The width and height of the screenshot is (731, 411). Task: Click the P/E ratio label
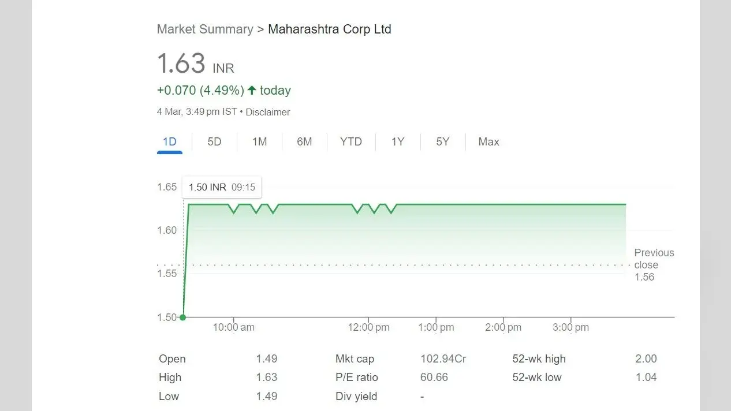coord(357,378)
